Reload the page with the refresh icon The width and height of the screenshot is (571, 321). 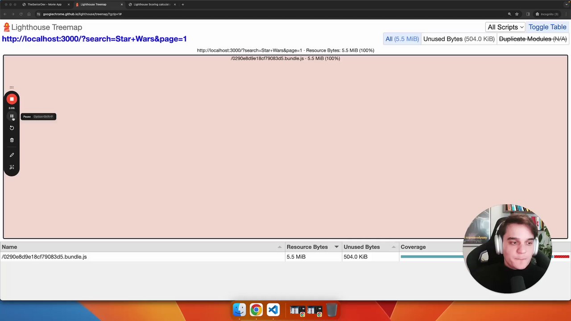pyautogui.click(x=21, y=14)
